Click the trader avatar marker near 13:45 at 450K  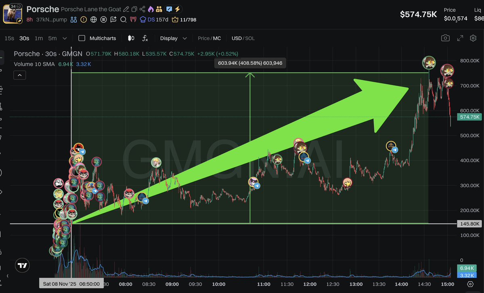(391, 146)
